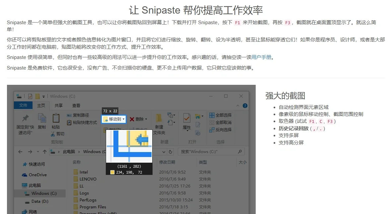Click the 粘贴 (Paste) clipboard icon

pos(56,118)
